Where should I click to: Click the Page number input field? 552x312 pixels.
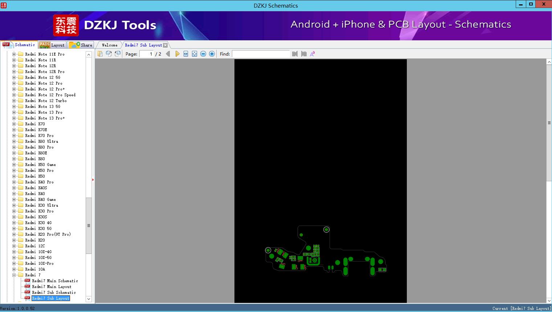pos(147,54)
